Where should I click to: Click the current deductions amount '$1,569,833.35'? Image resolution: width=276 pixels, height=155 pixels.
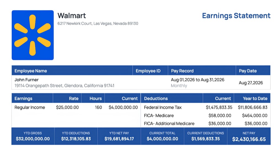pos(206,139)
